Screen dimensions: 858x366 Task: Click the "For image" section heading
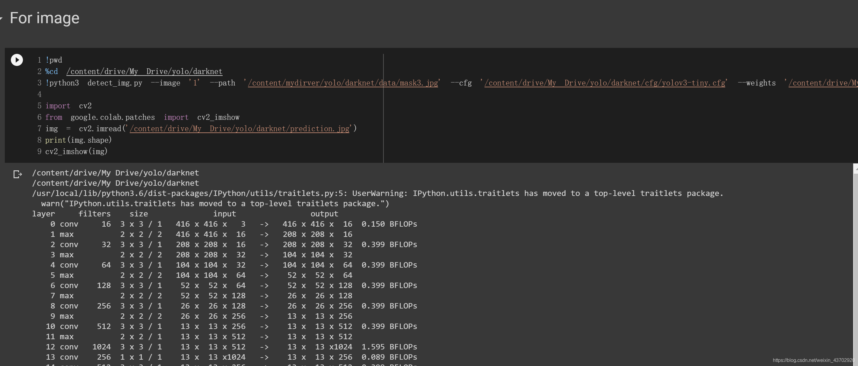[44, 18]
